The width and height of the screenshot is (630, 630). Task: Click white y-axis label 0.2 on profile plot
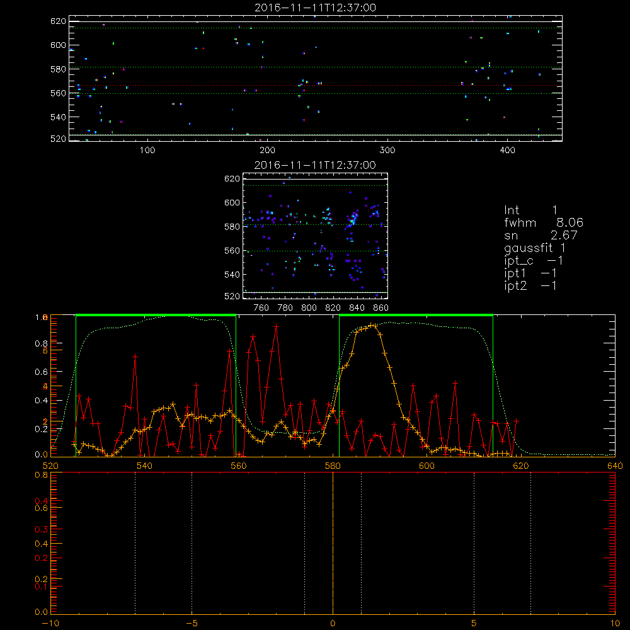click(41, 429)
